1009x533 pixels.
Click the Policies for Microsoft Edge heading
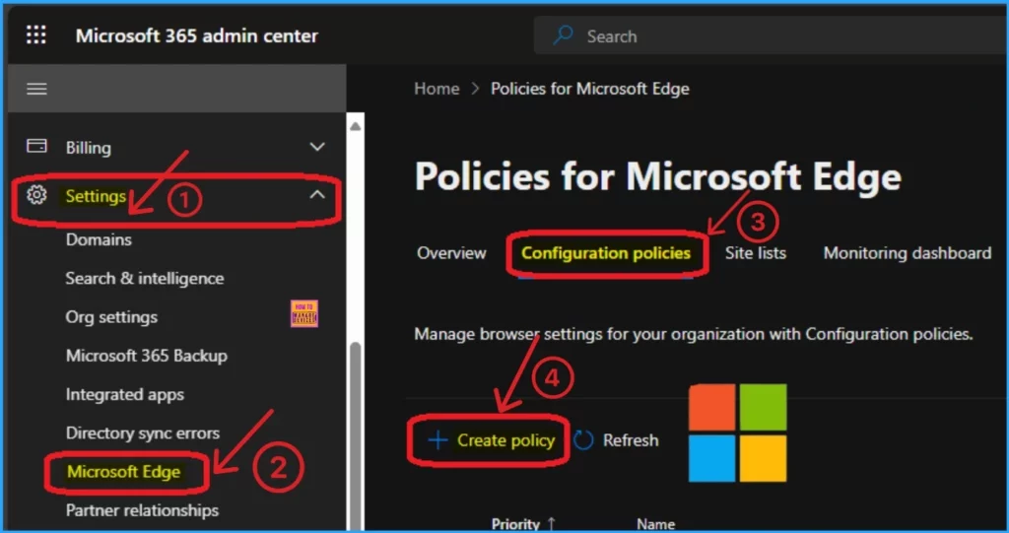[x=657, y=175]
